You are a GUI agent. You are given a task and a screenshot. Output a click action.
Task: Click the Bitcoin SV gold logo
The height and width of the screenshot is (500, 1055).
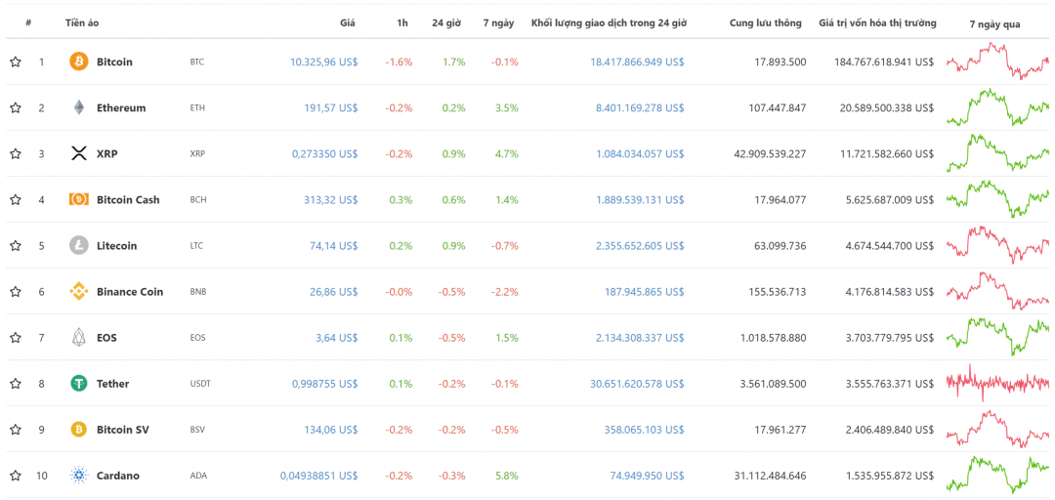[x=79, y=430]
